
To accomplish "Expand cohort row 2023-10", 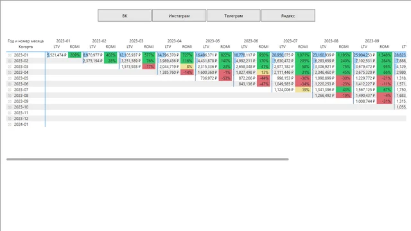I will pos(10,107).
